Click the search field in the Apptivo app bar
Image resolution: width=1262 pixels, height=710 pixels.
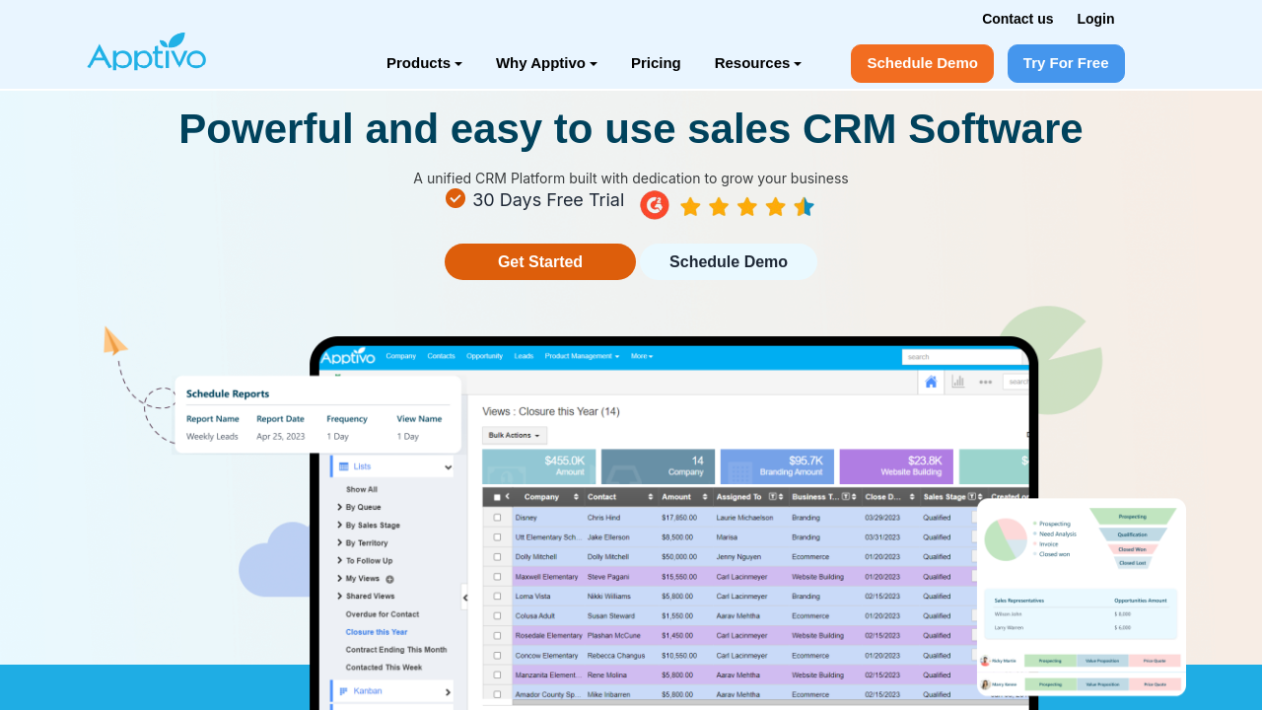pos(964,357)
